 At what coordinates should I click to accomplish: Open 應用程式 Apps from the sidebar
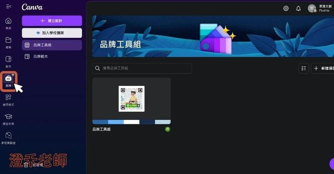8,100
